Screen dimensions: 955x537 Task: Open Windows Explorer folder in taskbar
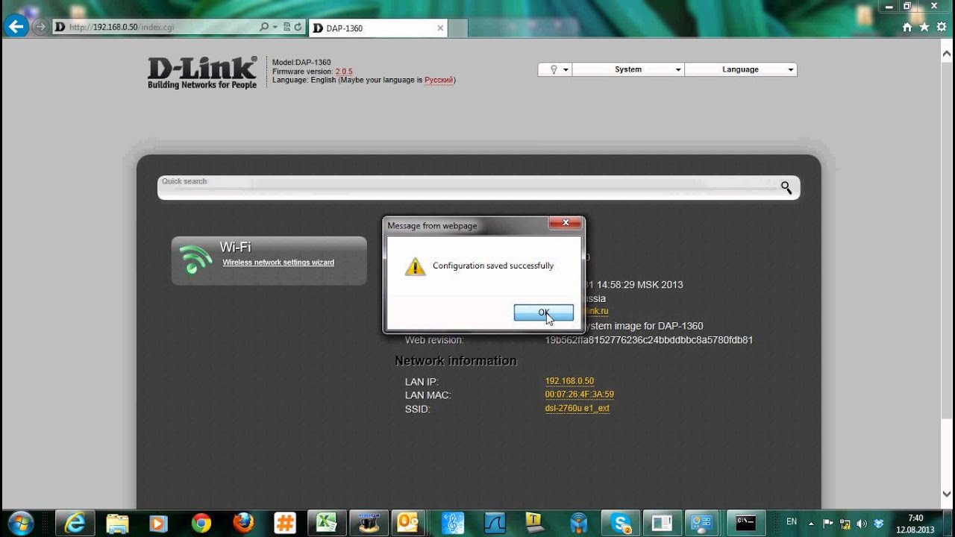pyautogui.click(x=117, y=523)
